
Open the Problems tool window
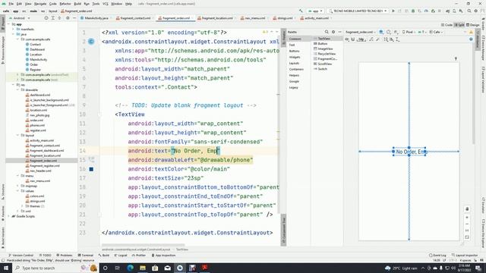pyautogui.click(x=65, y=256)
